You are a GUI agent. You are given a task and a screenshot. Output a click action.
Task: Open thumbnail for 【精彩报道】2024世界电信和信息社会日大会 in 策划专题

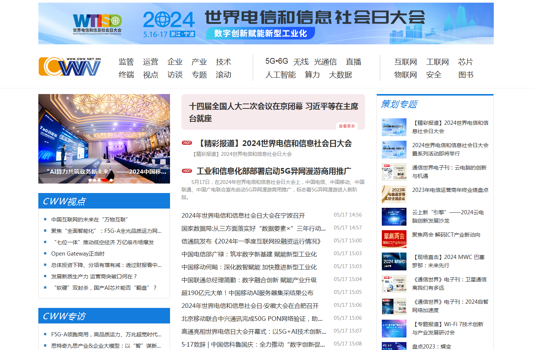[x=394, y=127]
